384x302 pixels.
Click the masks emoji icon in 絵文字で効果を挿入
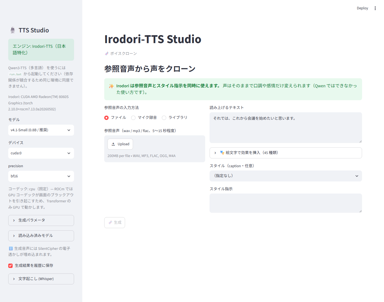coord(222,153)
